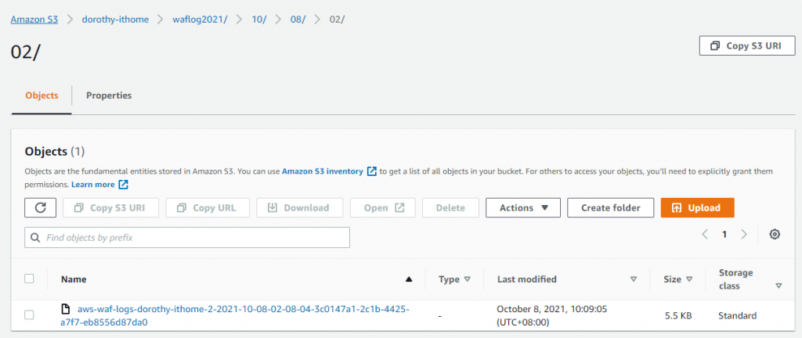Click the Last modified column header
This screenshot has width=802, height=338.
tap(527, 279)
